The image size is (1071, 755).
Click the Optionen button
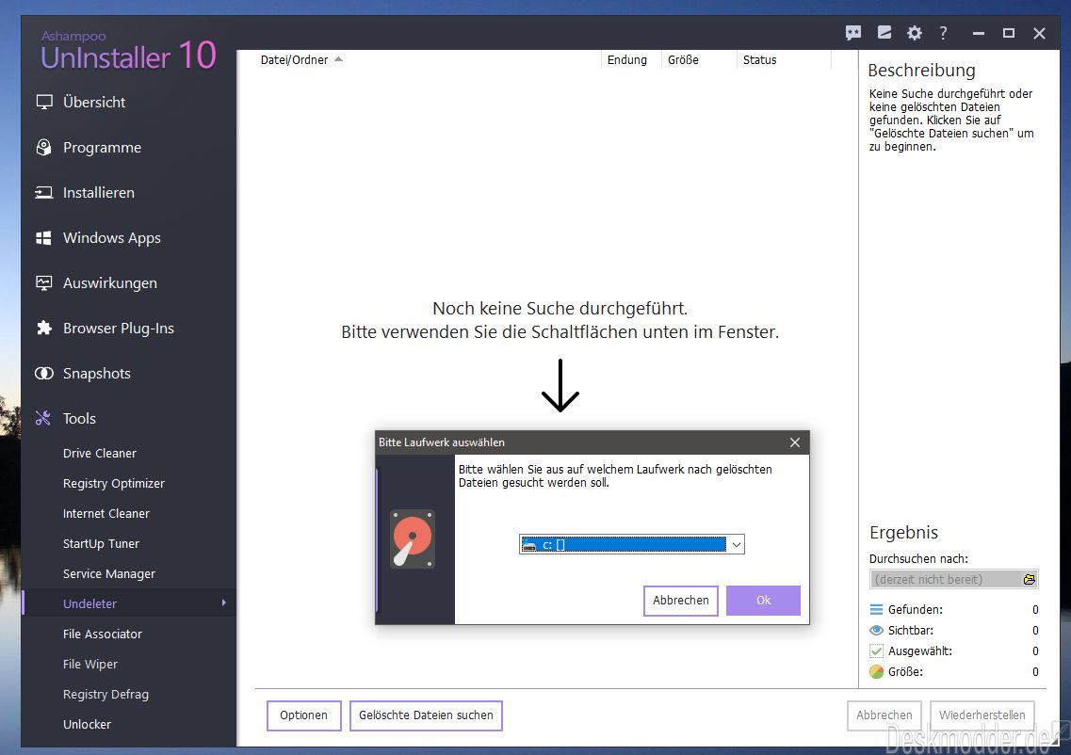[x=304, y=715]
